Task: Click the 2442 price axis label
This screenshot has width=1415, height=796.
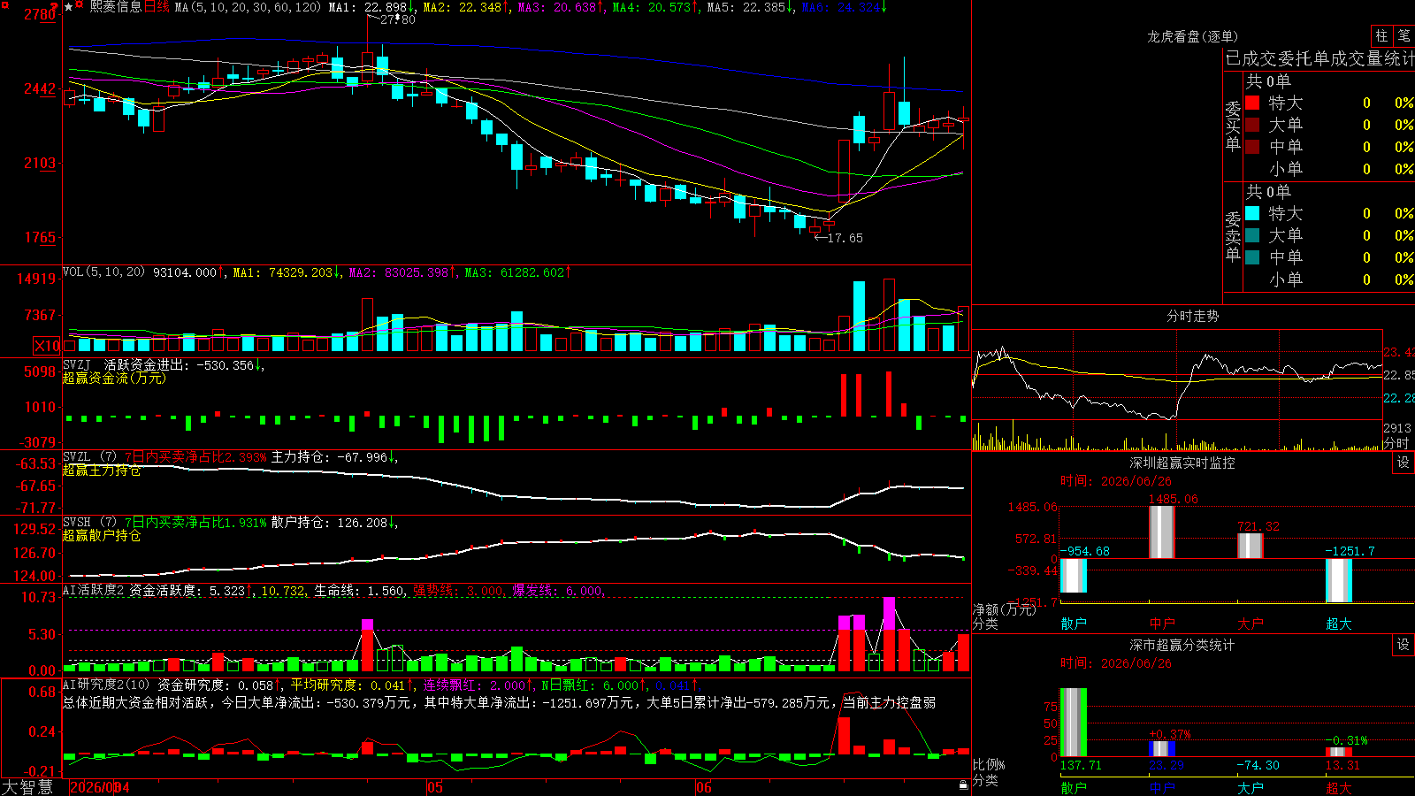Action: point(40,88)
